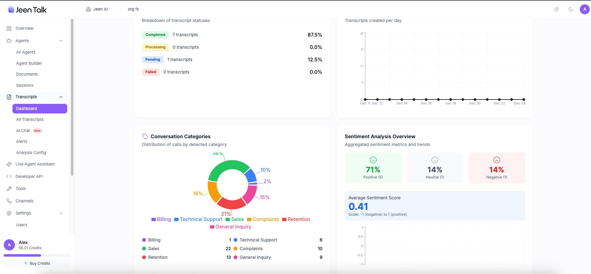Click the sparkle AI icon in header
The width and height of the screenshot is (591, 274).
pyautogui.click(x=556, y=9)
